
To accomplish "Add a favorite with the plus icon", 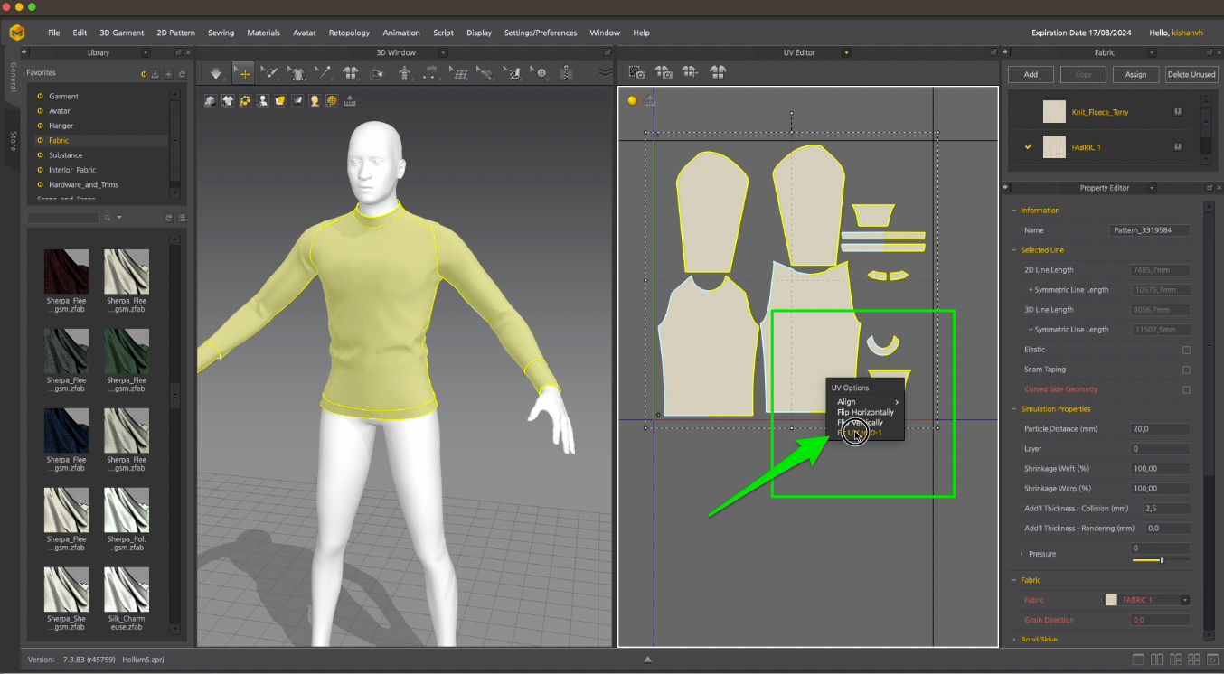I will 168,73.
